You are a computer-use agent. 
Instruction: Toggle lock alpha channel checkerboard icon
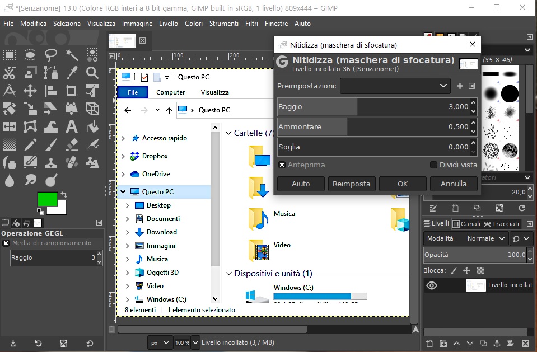[480, 271]
